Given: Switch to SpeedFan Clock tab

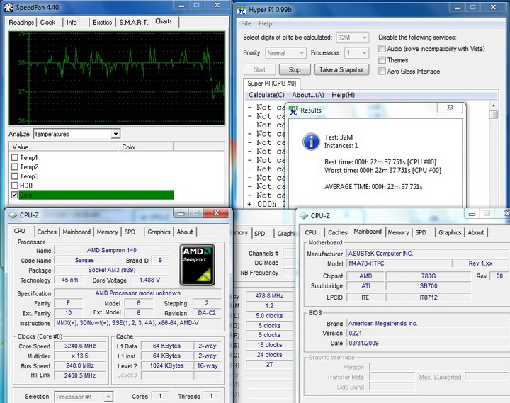Looking at the screenshot, I should point(47,23).
